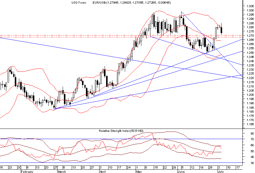The image size is (255, 173).
Task: Click the date label 22 on time axis
Action: coord(165,168)
